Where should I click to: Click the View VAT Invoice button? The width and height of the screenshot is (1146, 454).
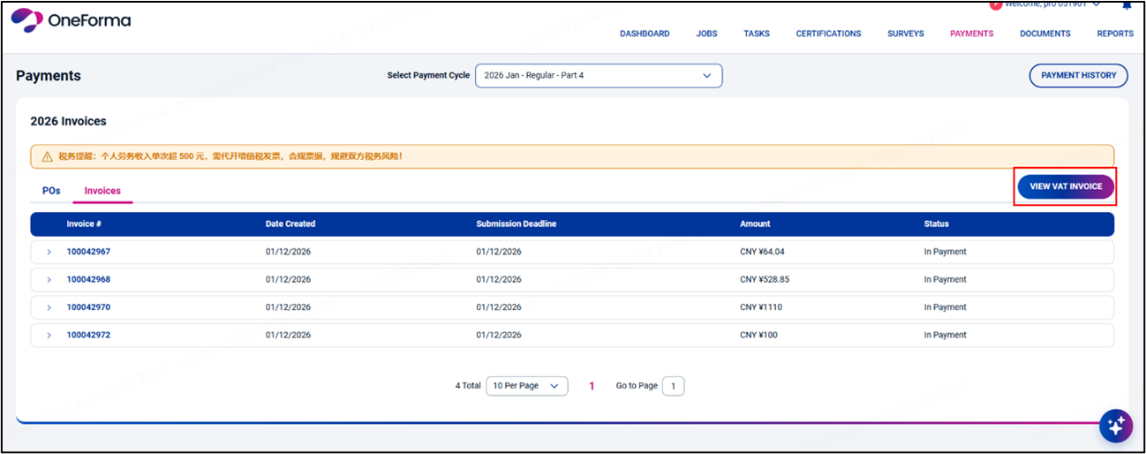[1066, 186]
